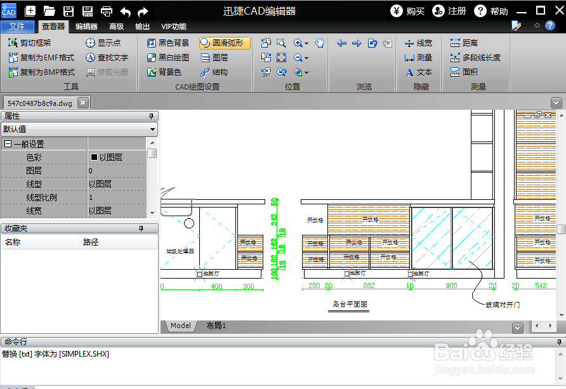Click the 显示点 show points tool
The width and height of the screenshot is (566, 389).
pos(103,43)
